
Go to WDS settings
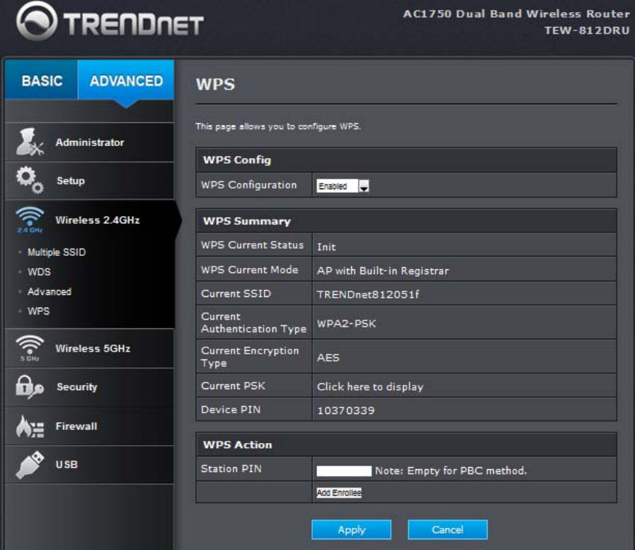pos(39,271)
